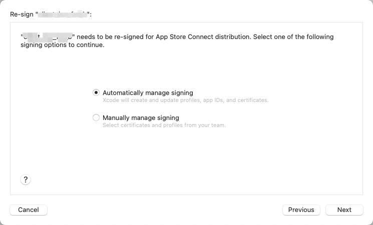Click the Cancel button
This screenshot has width=373, height=225.
click(29, 210)
